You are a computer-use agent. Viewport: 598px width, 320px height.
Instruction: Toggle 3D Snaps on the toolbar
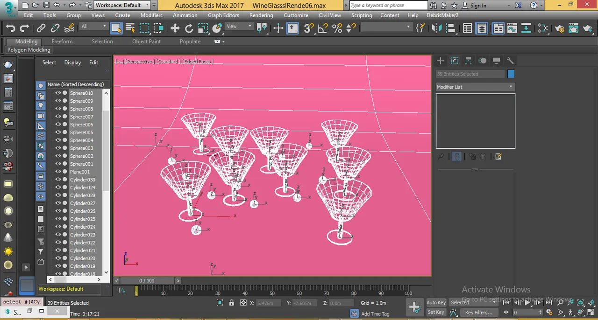click(x=309, y=28)
